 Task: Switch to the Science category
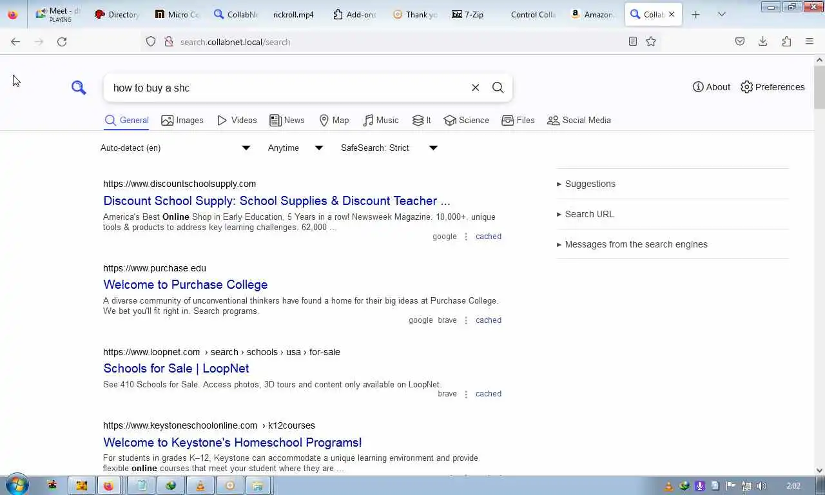tap(466, 120)
